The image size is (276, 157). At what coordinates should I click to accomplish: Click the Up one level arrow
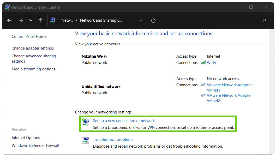40,20
